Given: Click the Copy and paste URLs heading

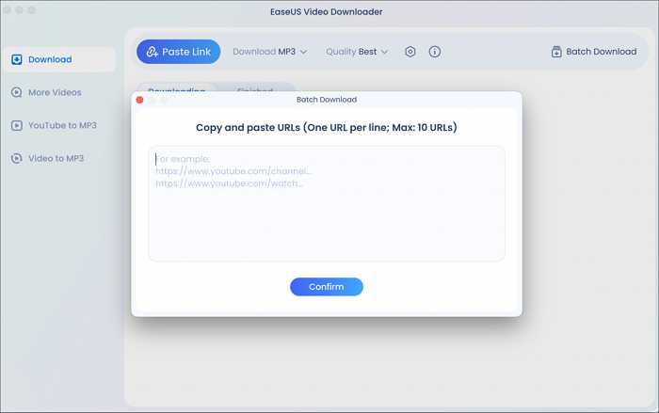Looking at the screenshot, I should pyautogui.click(x=327, y=127).
